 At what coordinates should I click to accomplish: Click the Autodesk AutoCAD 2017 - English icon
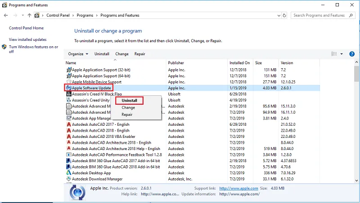pyautogui.click(x=68, y=124)
